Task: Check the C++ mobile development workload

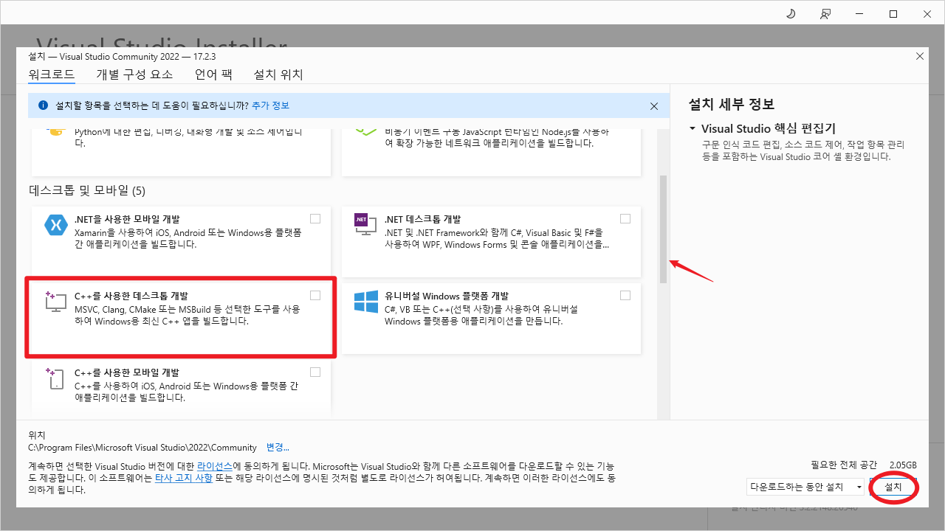Action: pyautogui.click(x=315, y=372)
